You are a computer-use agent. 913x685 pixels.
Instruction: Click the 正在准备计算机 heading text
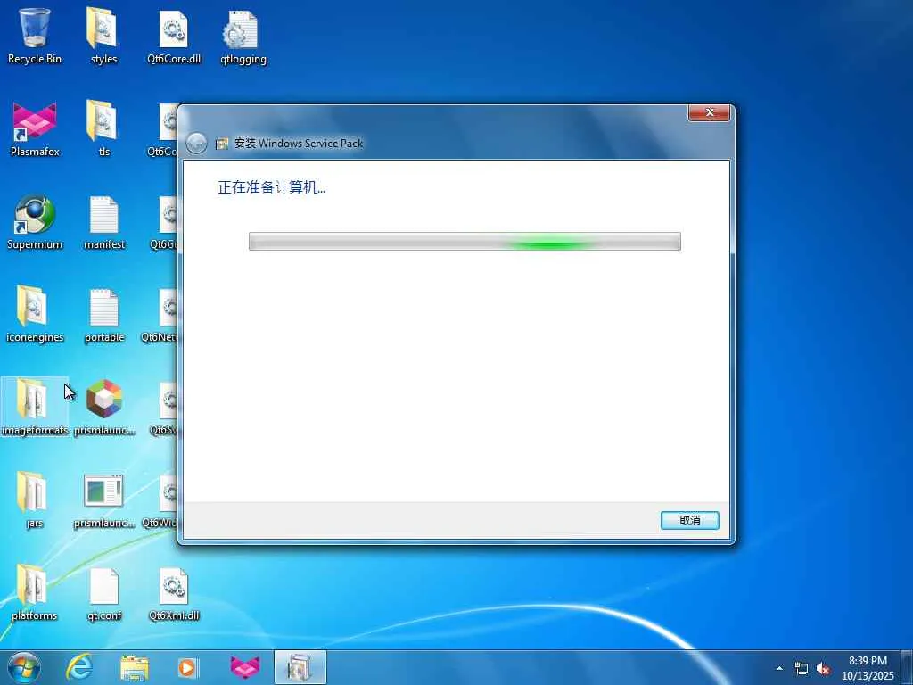(x=271, y=187)
